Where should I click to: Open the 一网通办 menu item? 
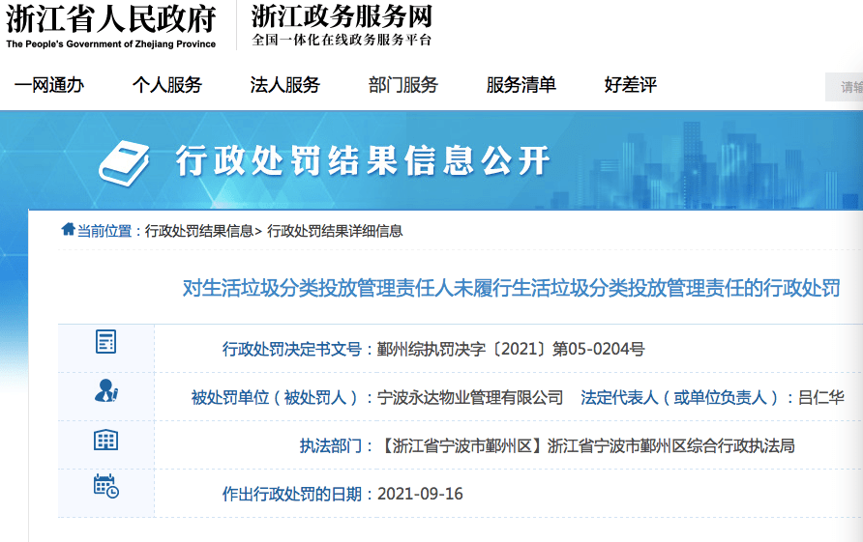(x=49, y=85)
